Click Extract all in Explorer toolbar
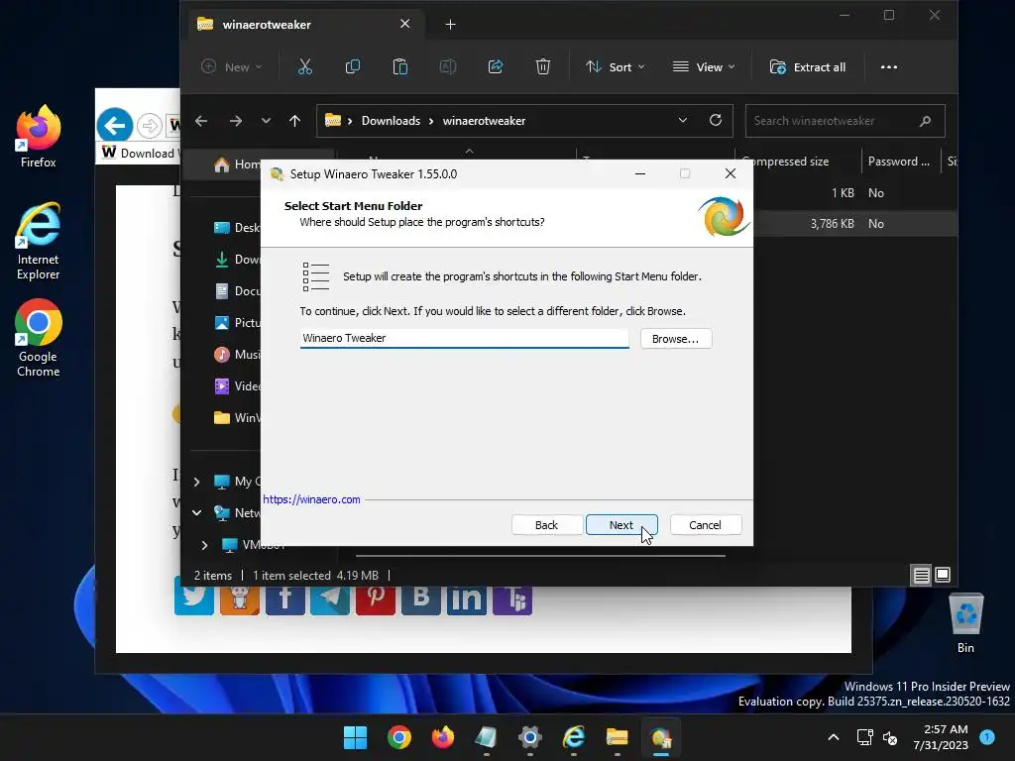 click(808, 66)
